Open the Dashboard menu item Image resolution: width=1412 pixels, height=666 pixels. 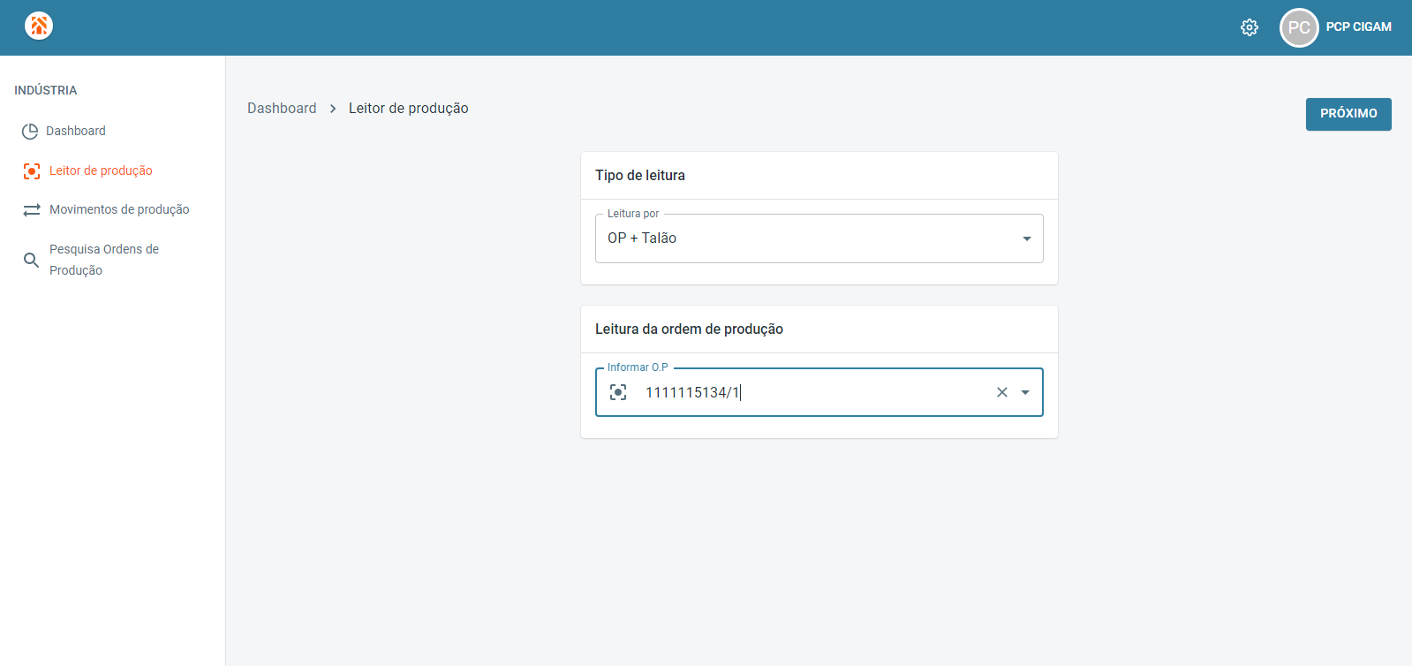tap(76, 131)
